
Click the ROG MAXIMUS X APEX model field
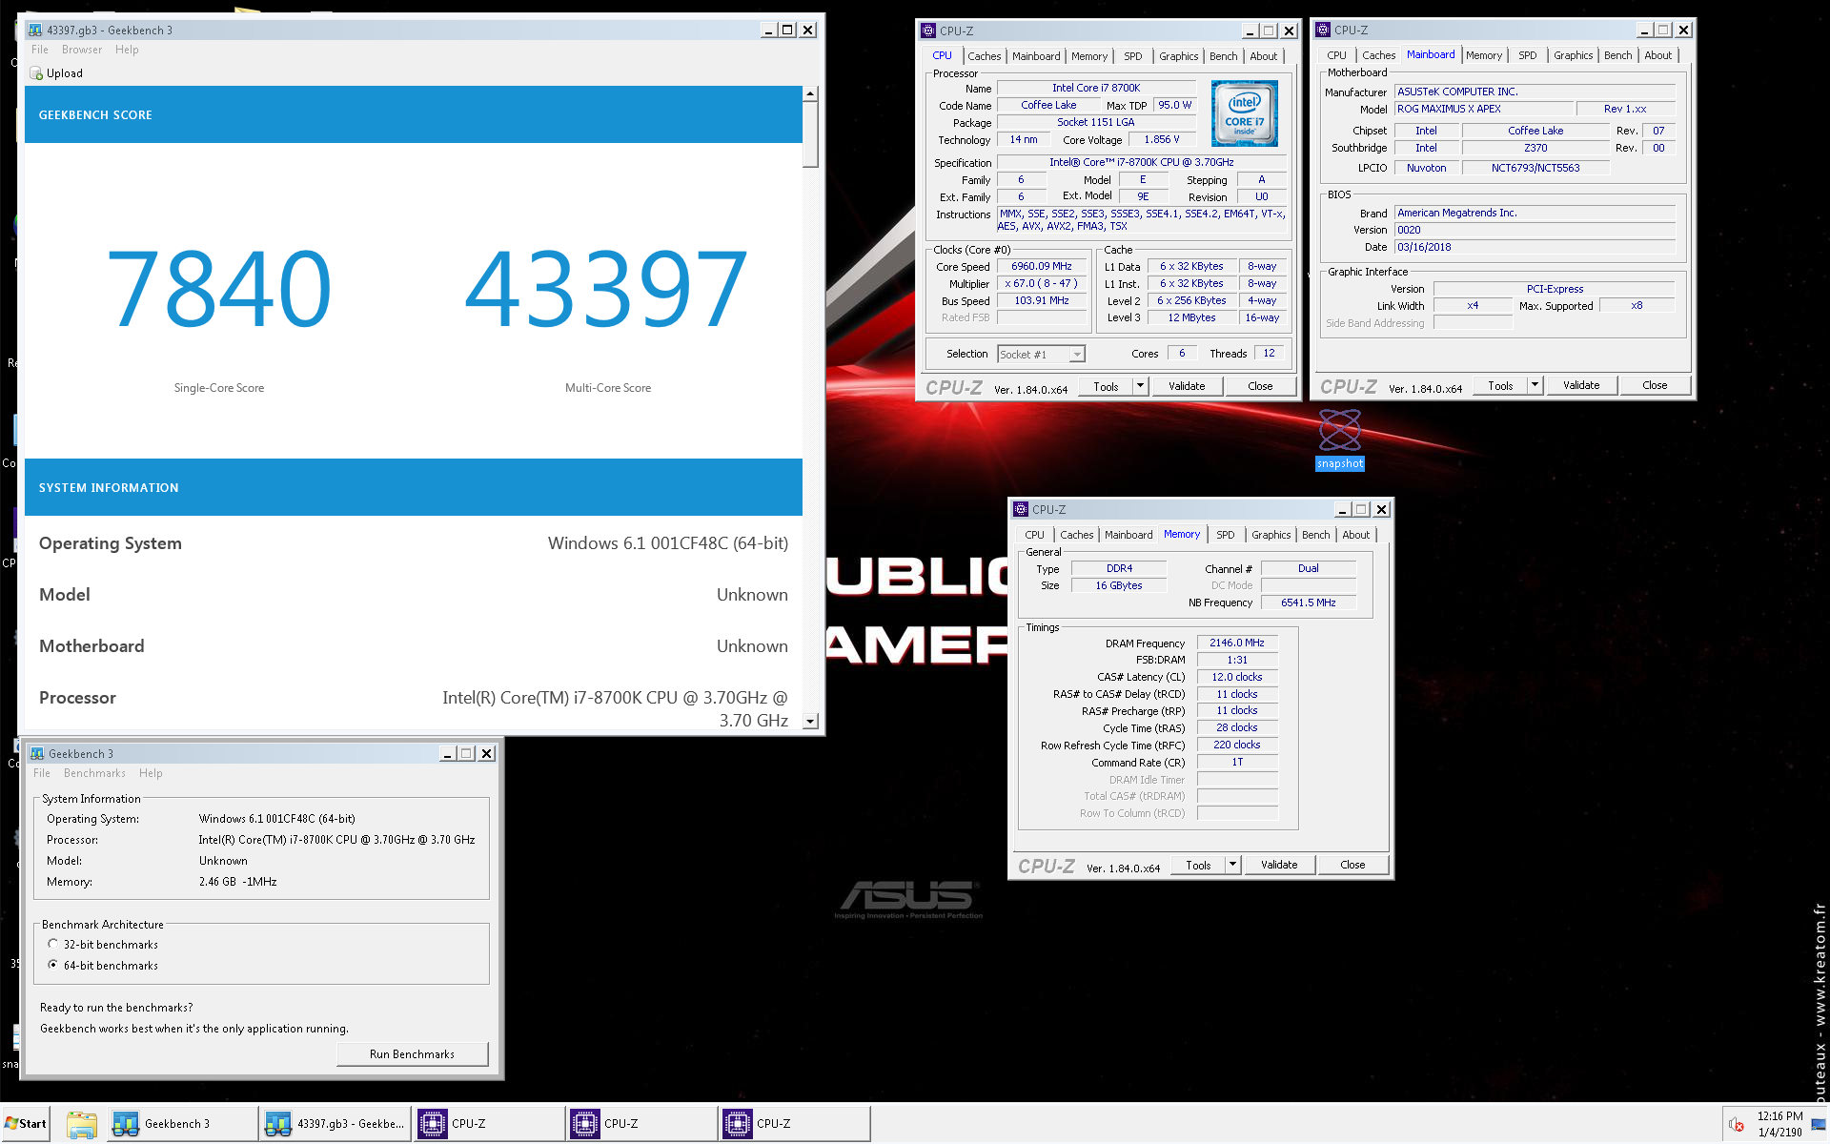click(1483, 109)
